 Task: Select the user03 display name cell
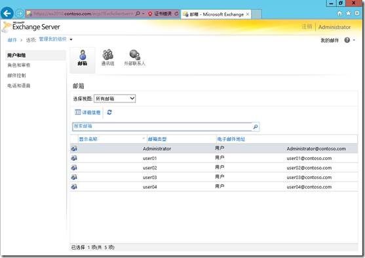click(149, 178)
